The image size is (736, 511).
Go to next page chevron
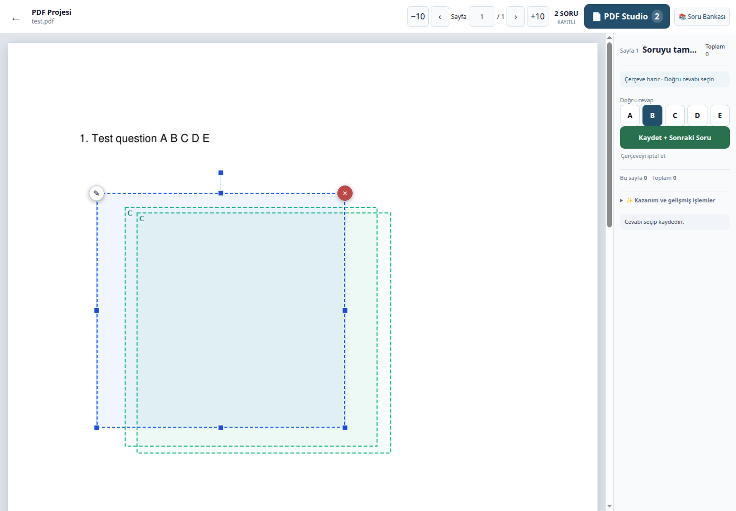point(516,16)
